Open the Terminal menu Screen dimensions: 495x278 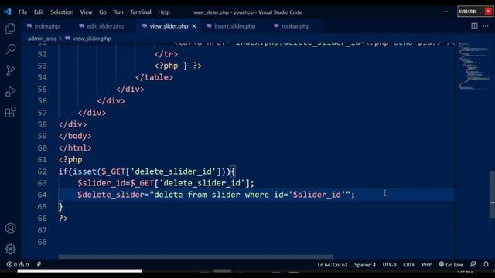coord(141,12)
